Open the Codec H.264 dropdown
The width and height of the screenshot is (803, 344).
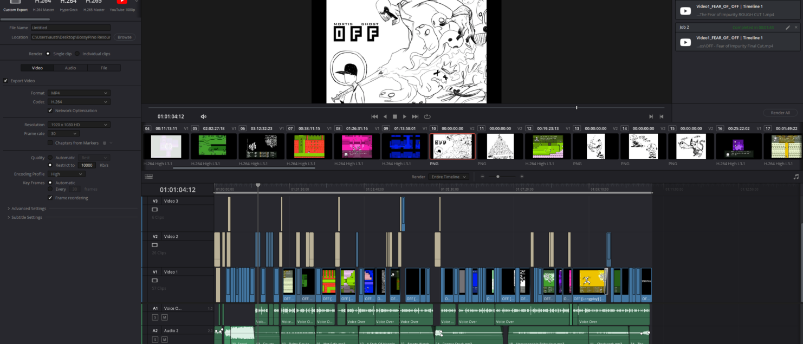point(79,102)
